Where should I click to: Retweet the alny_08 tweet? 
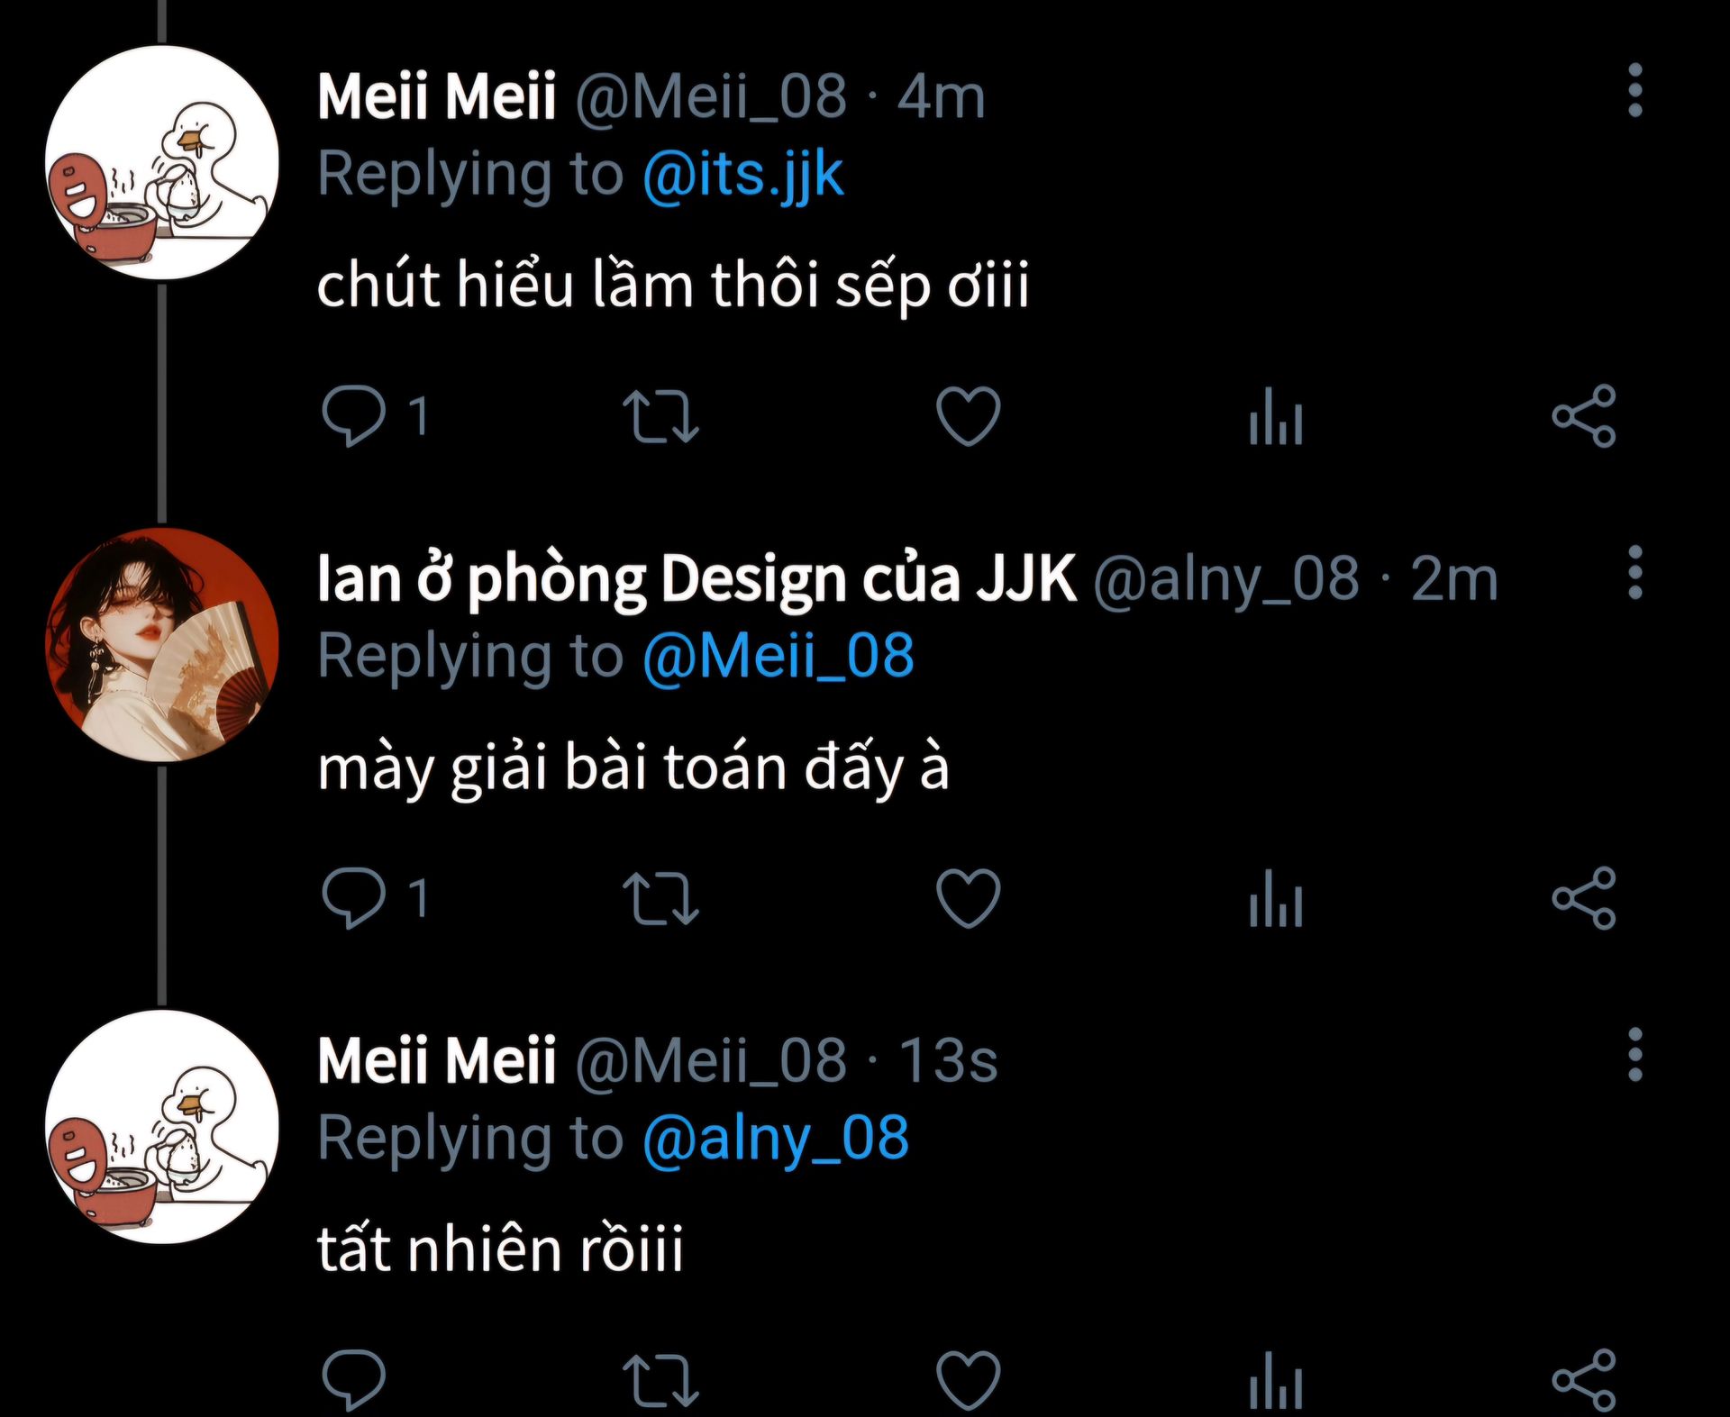coord(660,898)
